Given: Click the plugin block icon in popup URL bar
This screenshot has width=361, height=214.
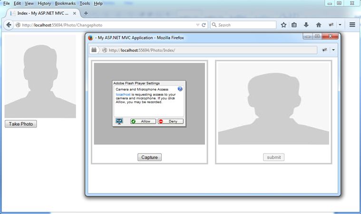Looking at the screenshot, I should [x=94, y=50].
